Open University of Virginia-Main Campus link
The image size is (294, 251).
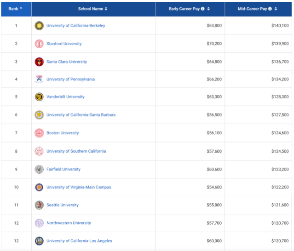point(79,187)
